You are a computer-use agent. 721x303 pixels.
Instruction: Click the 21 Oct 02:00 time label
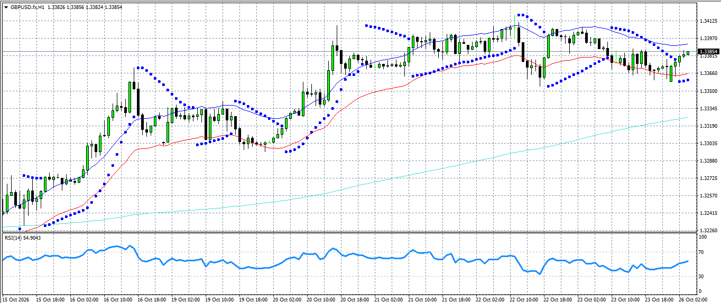pos(389,299)
